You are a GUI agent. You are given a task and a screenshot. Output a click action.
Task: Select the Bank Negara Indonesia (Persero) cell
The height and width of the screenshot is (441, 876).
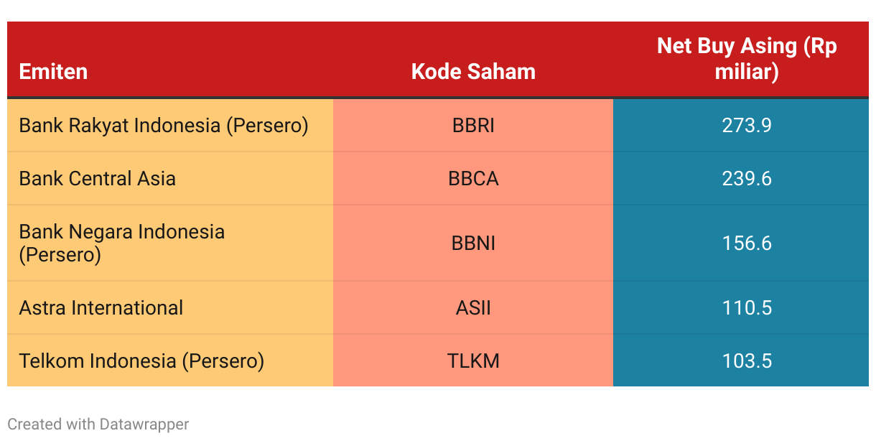[x=170, y=243]
